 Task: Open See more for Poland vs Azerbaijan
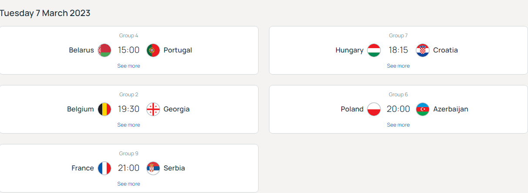398,125
